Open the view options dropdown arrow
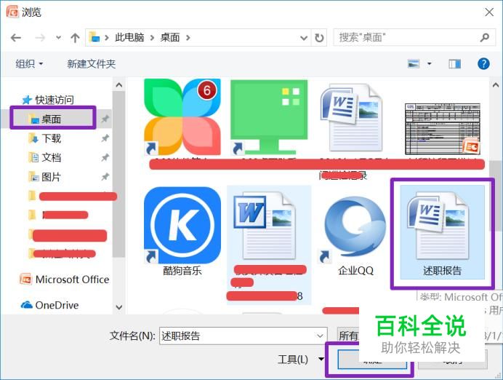 (429, 63)
